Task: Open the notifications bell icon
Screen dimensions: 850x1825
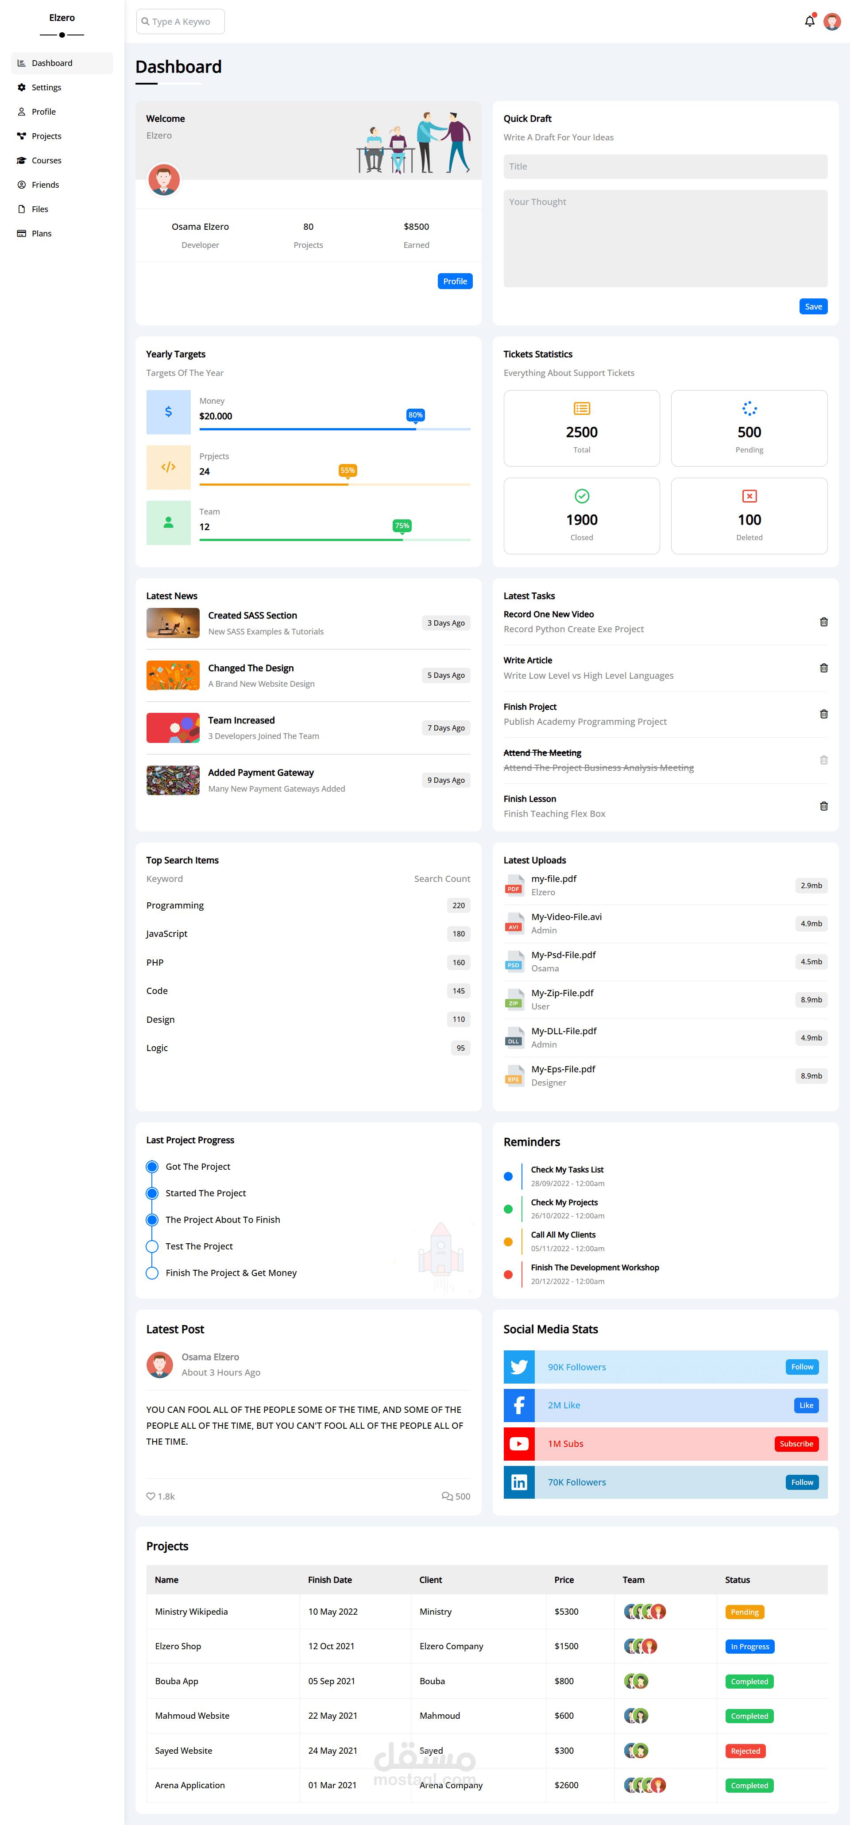Action: point(810,21)
